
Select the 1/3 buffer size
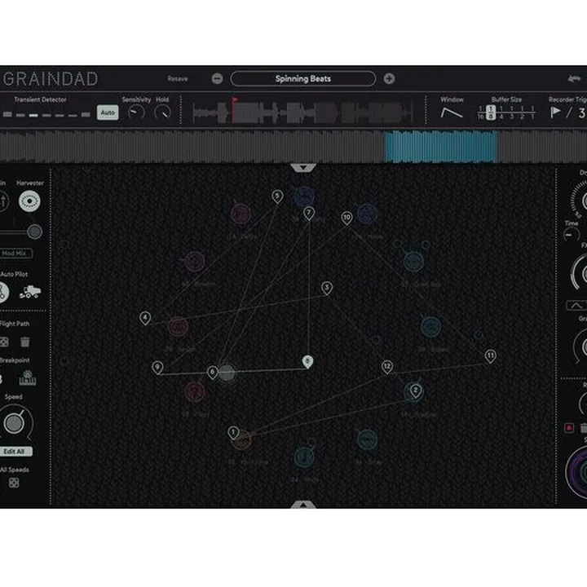pyautogui.click(x=512, y=113)
